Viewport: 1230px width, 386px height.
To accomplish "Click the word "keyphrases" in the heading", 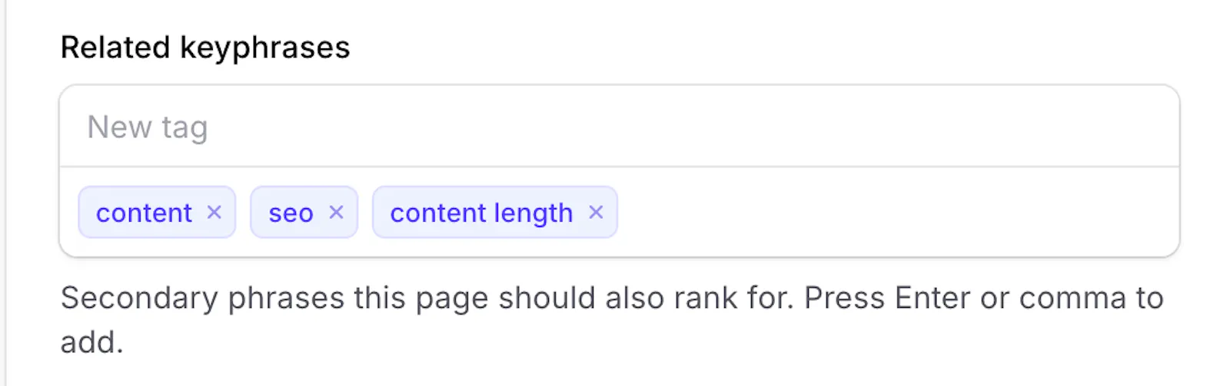I will pos(265,48).
